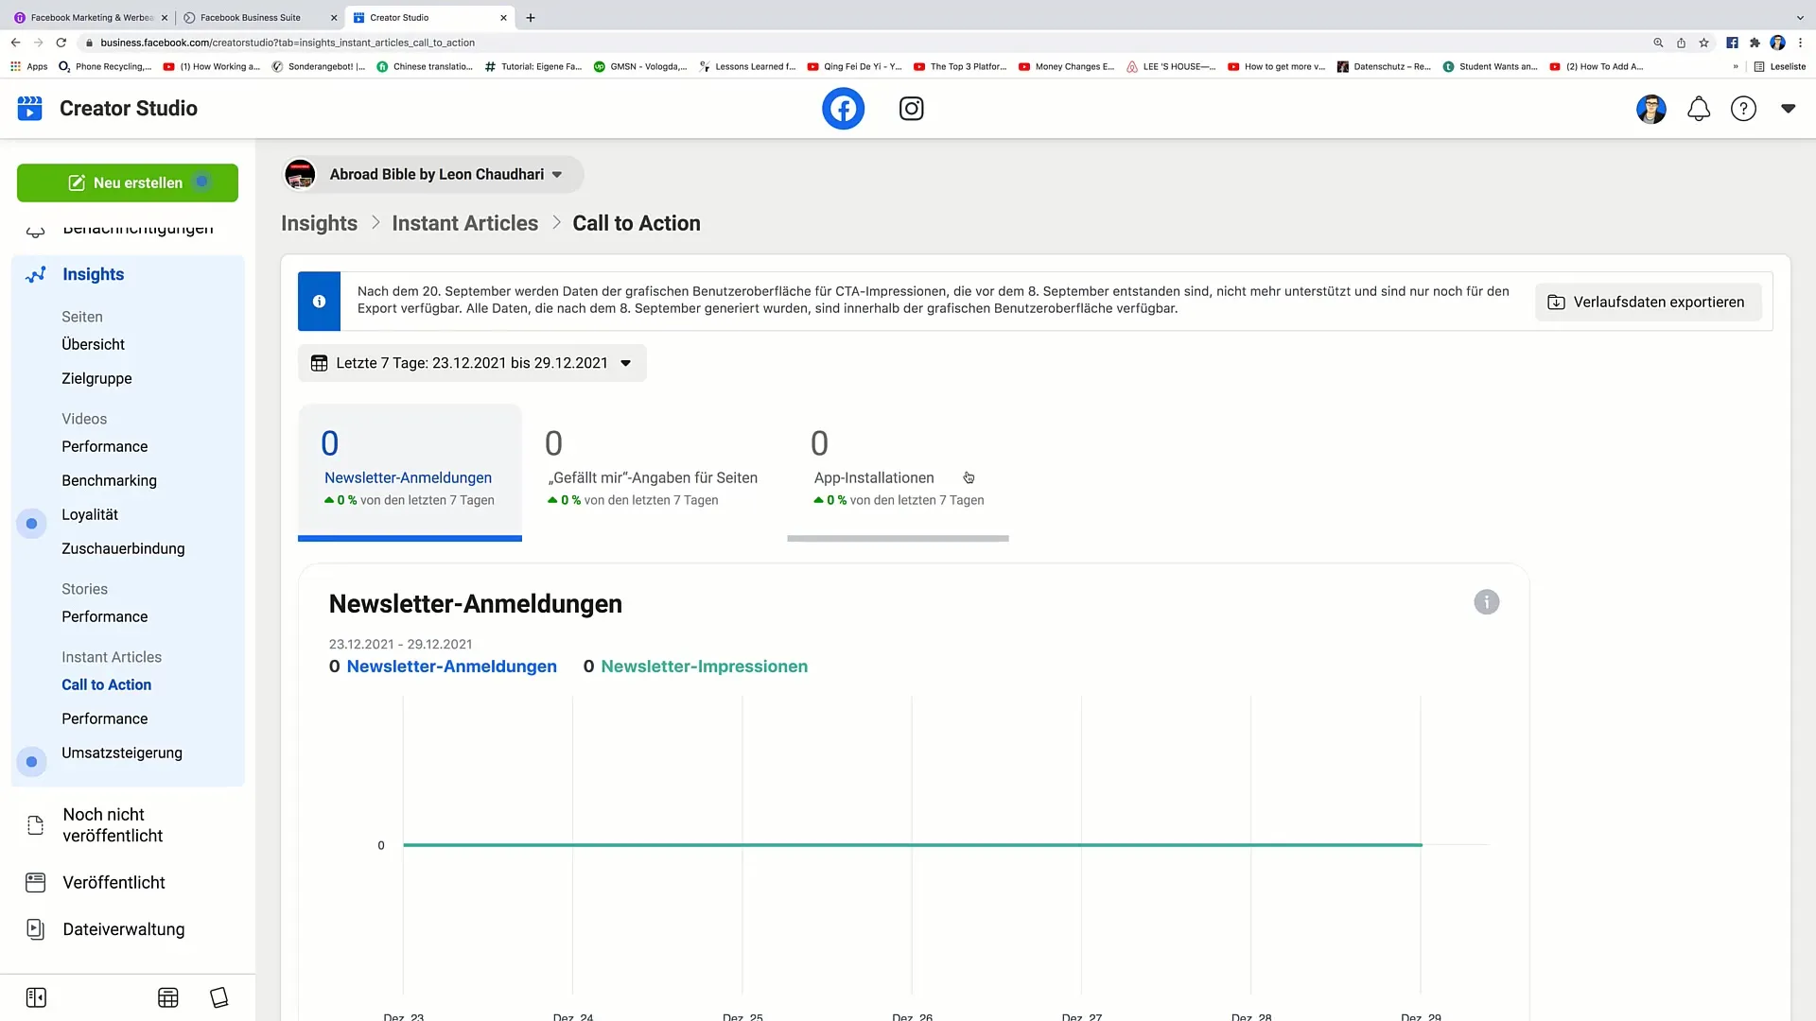Click the calendar date range icon
The image size is (1816, 1021).
pyautogui.click(x=321, y=363)
